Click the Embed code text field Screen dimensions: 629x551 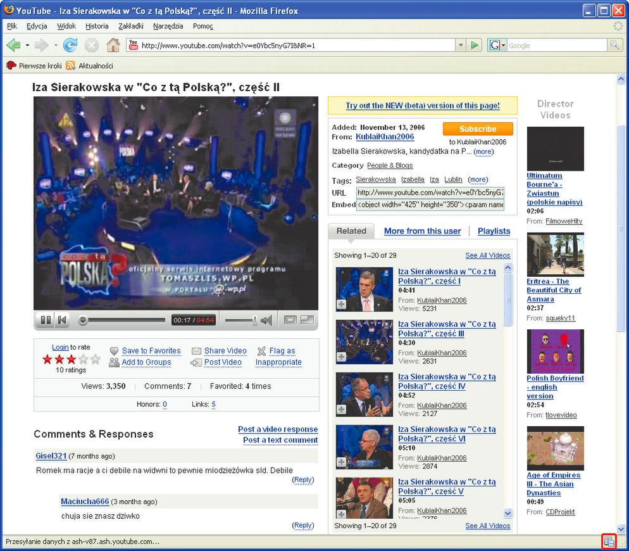[430, 205]
